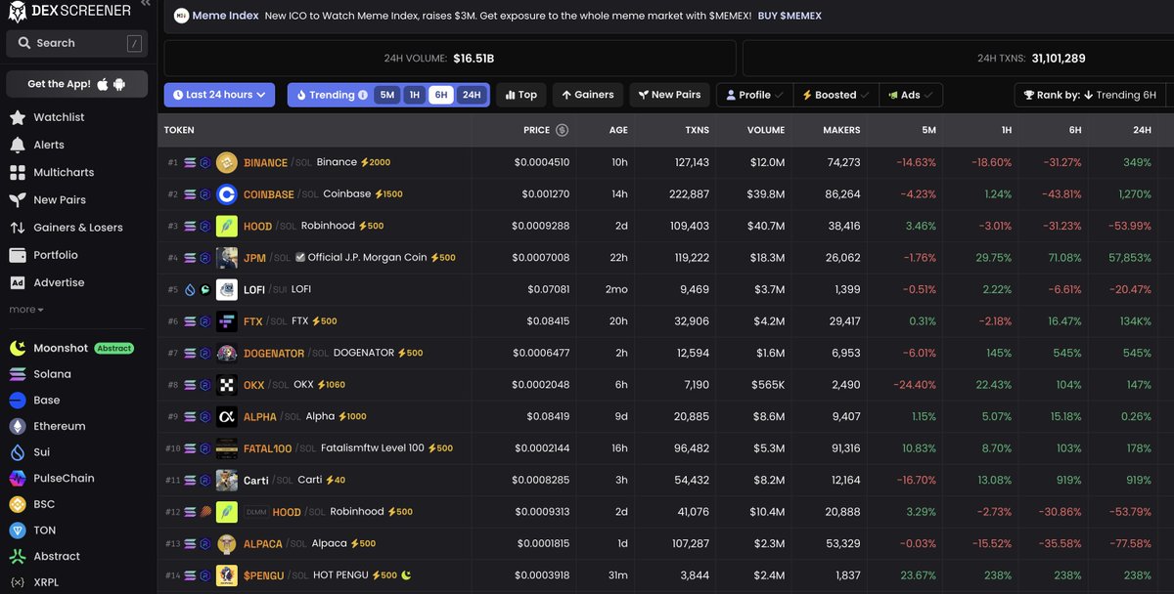Click the ALPACA token logo
This screenshot has width=1174, height=594.
point(227,543)
